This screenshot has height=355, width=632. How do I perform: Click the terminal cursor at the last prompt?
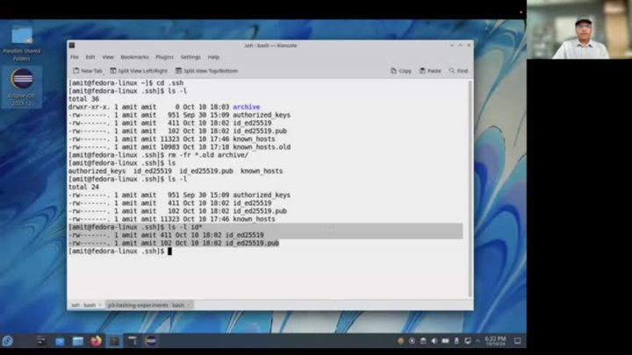click(x=169, y=252)
